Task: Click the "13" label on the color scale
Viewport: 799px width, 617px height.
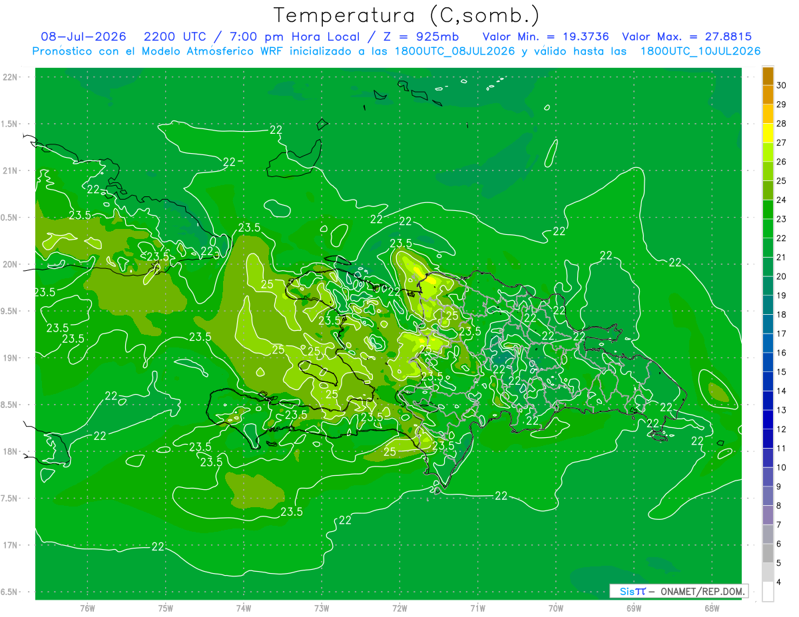Action: [x=782, y=410]
